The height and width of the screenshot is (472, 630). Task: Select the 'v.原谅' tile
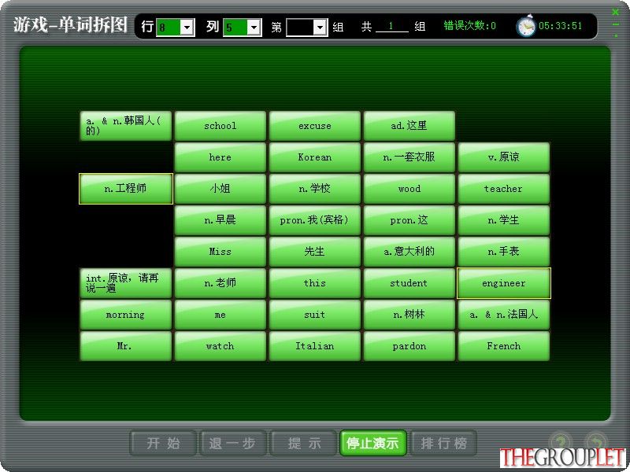point(503,157)
